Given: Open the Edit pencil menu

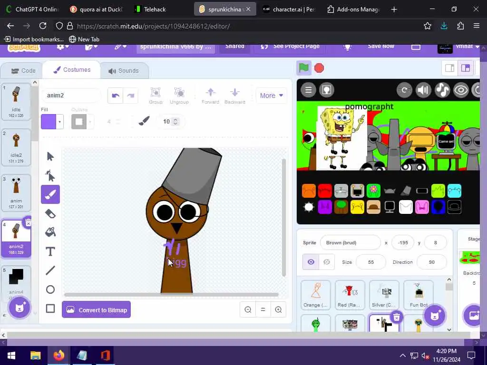Looking at the screenshot, I should coord(120,47).
